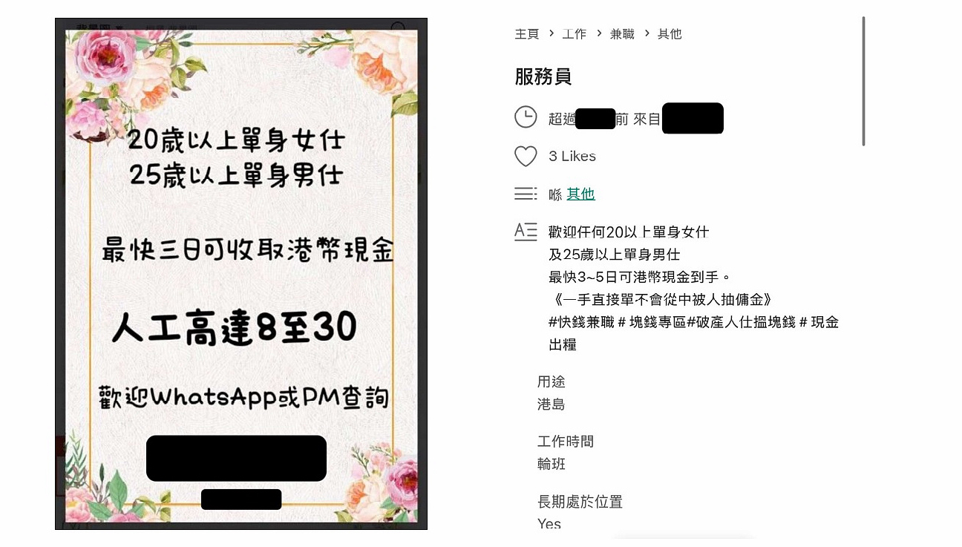Click the page vertical scrollbar

[x=863, y=81]
